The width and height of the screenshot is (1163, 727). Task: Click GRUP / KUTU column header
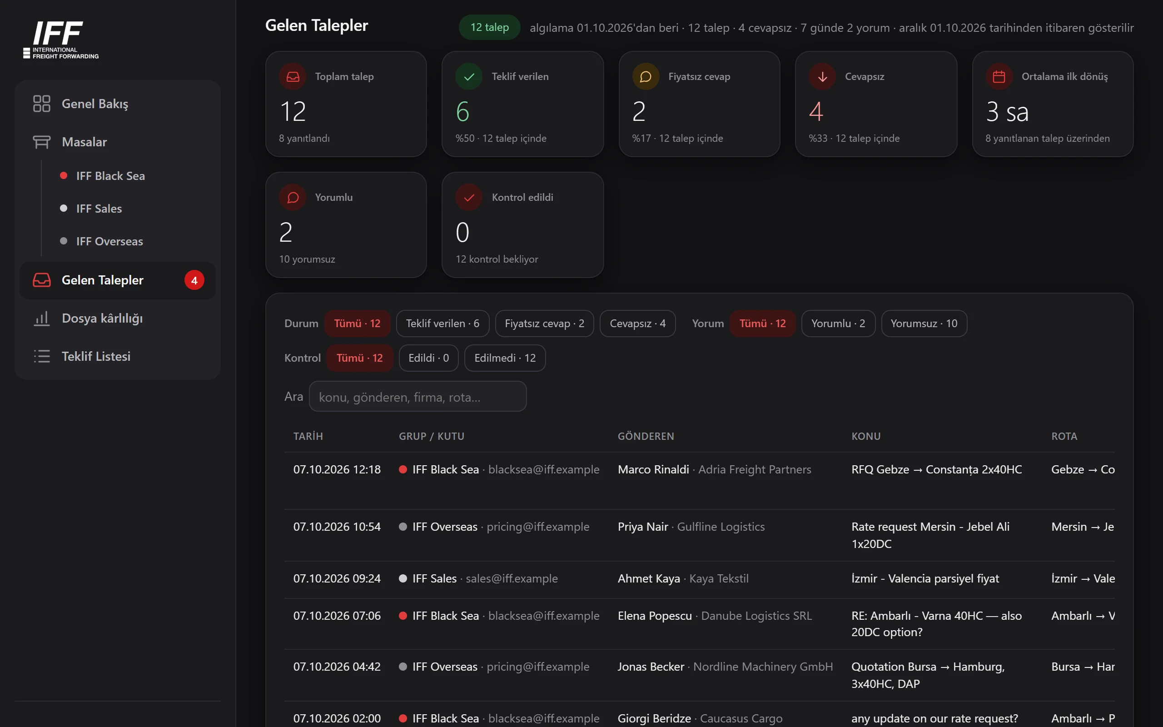click(432, 436)
